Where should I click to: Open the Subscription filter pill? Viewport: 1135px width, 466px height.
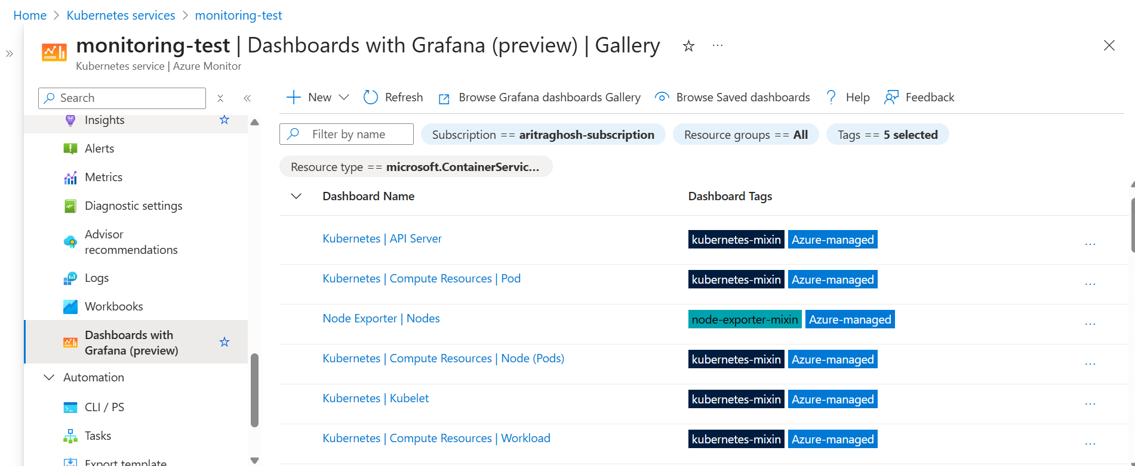point(543,135)
